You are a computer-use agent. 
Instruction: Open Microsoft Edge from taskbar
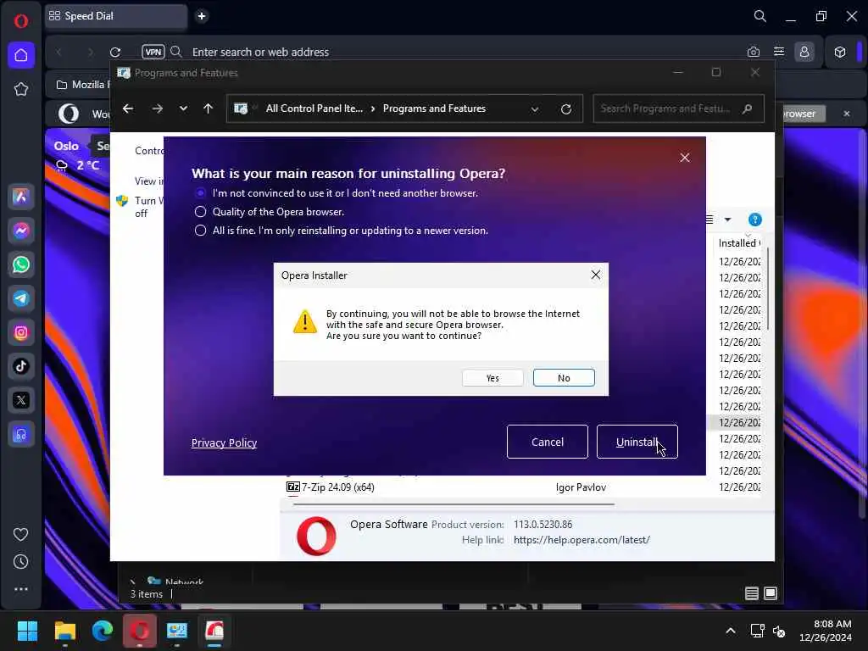[x=103, y=631]
